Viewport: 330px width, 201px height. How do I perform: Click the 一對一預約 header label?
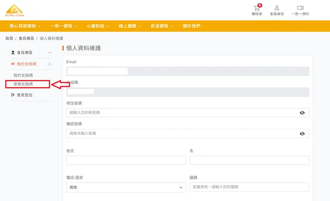click(300, 14)
